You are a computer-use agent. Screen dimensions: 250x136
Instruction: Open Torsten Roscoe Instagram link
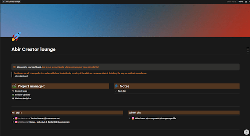click(x=45, y=118)
